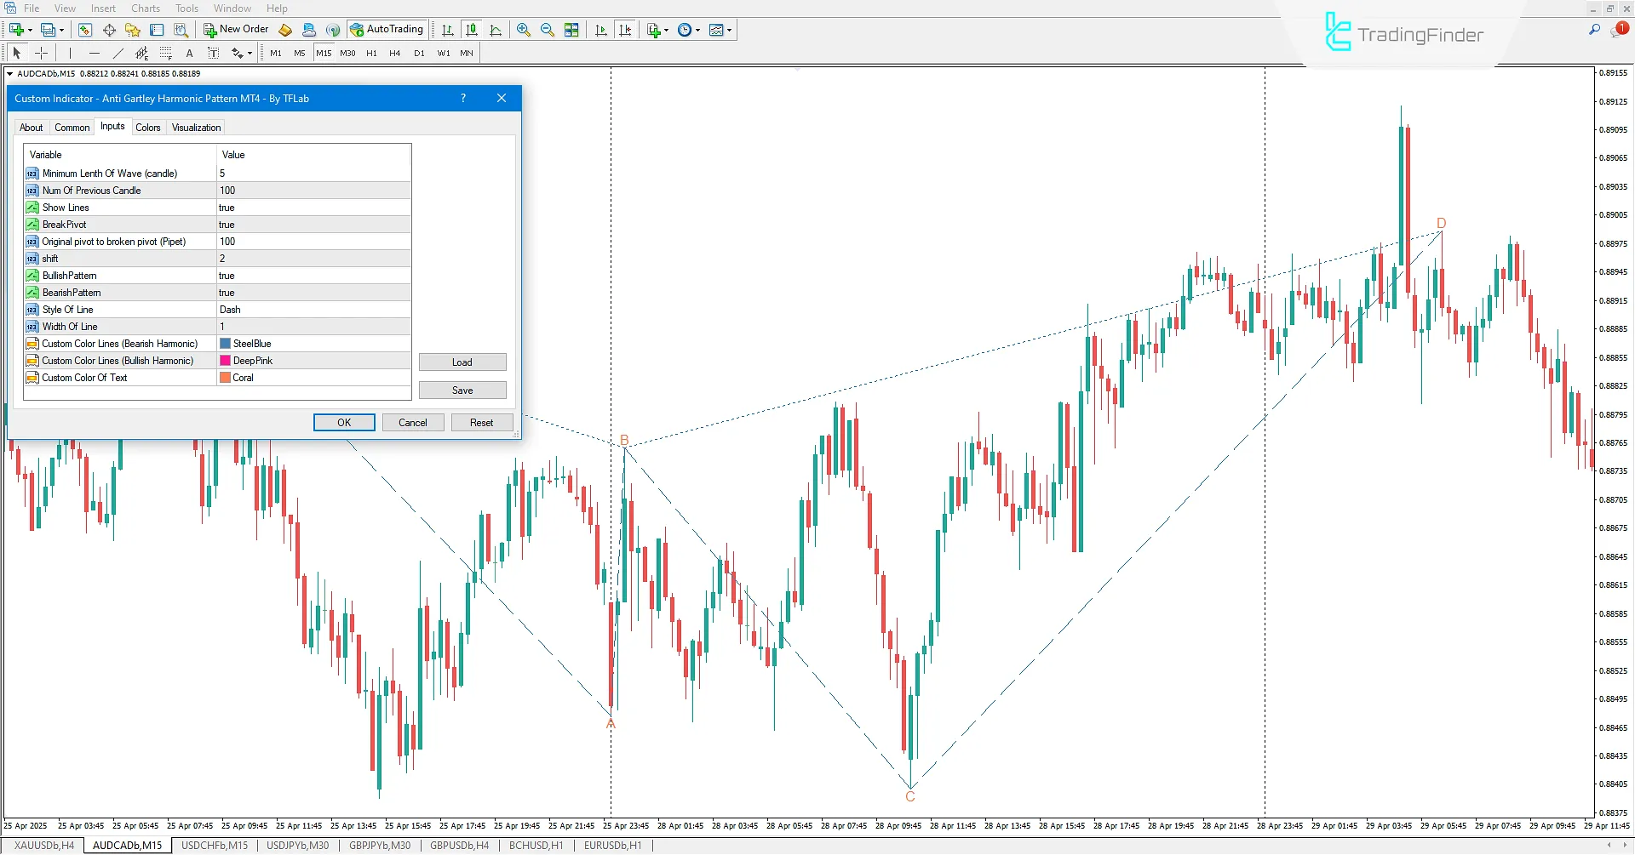Toggle chart auto scroll

click(x=601, y=29)
